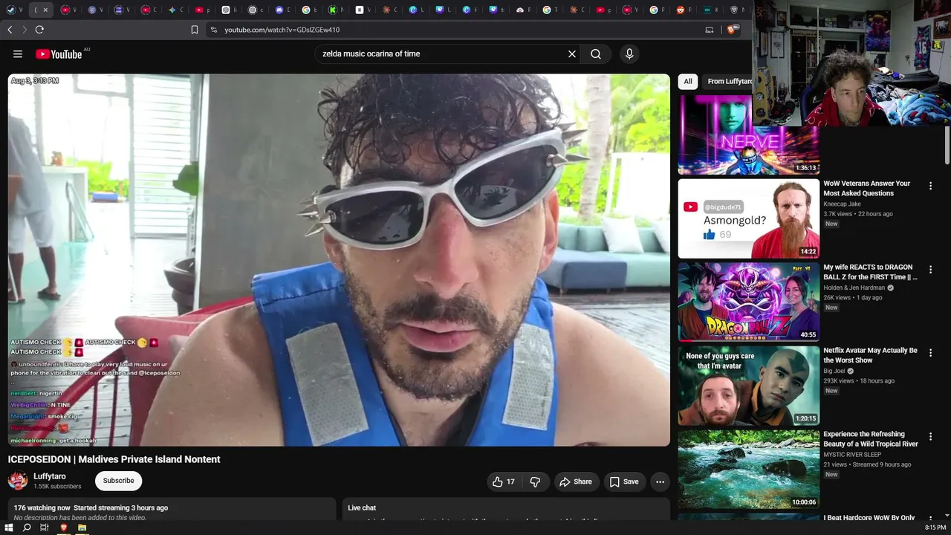
Task: Click the Live chat heading
Action: pos(362,508)
